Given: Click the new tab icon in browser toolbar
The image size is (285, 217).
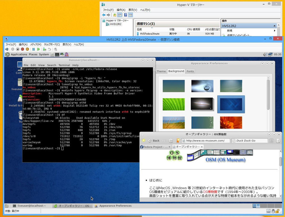Looking at the screenshot, I should point(143,140).
